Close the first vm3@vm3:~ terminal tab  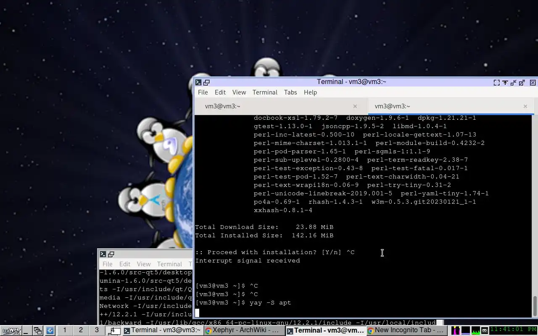pyautogui.click(x=355, y=106)
